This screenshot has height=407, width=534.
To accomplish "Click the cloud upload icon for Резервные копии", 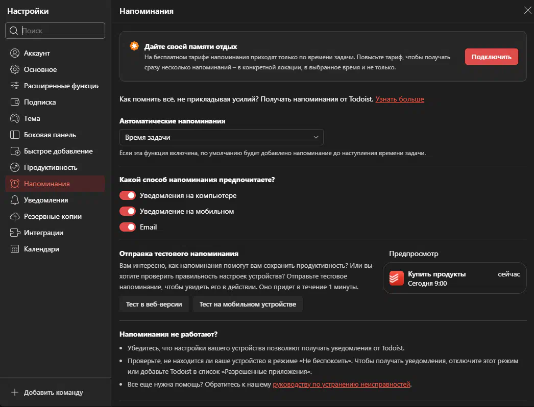I will [15, 216].
